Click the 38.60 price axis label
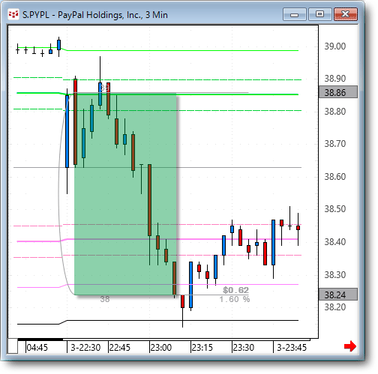Image resolution: width=378 pixels, height=374 pixels. pyautogui.click(x=335, y=177)
